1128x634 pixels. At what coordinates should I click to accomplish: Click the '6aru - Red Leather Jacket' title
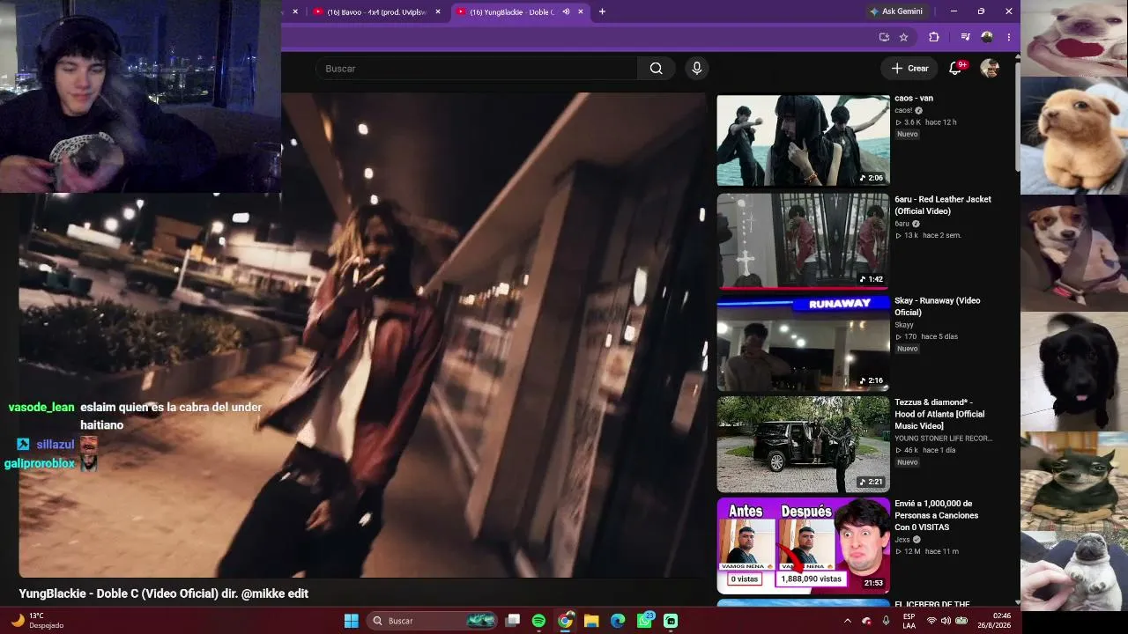(942, 205)
